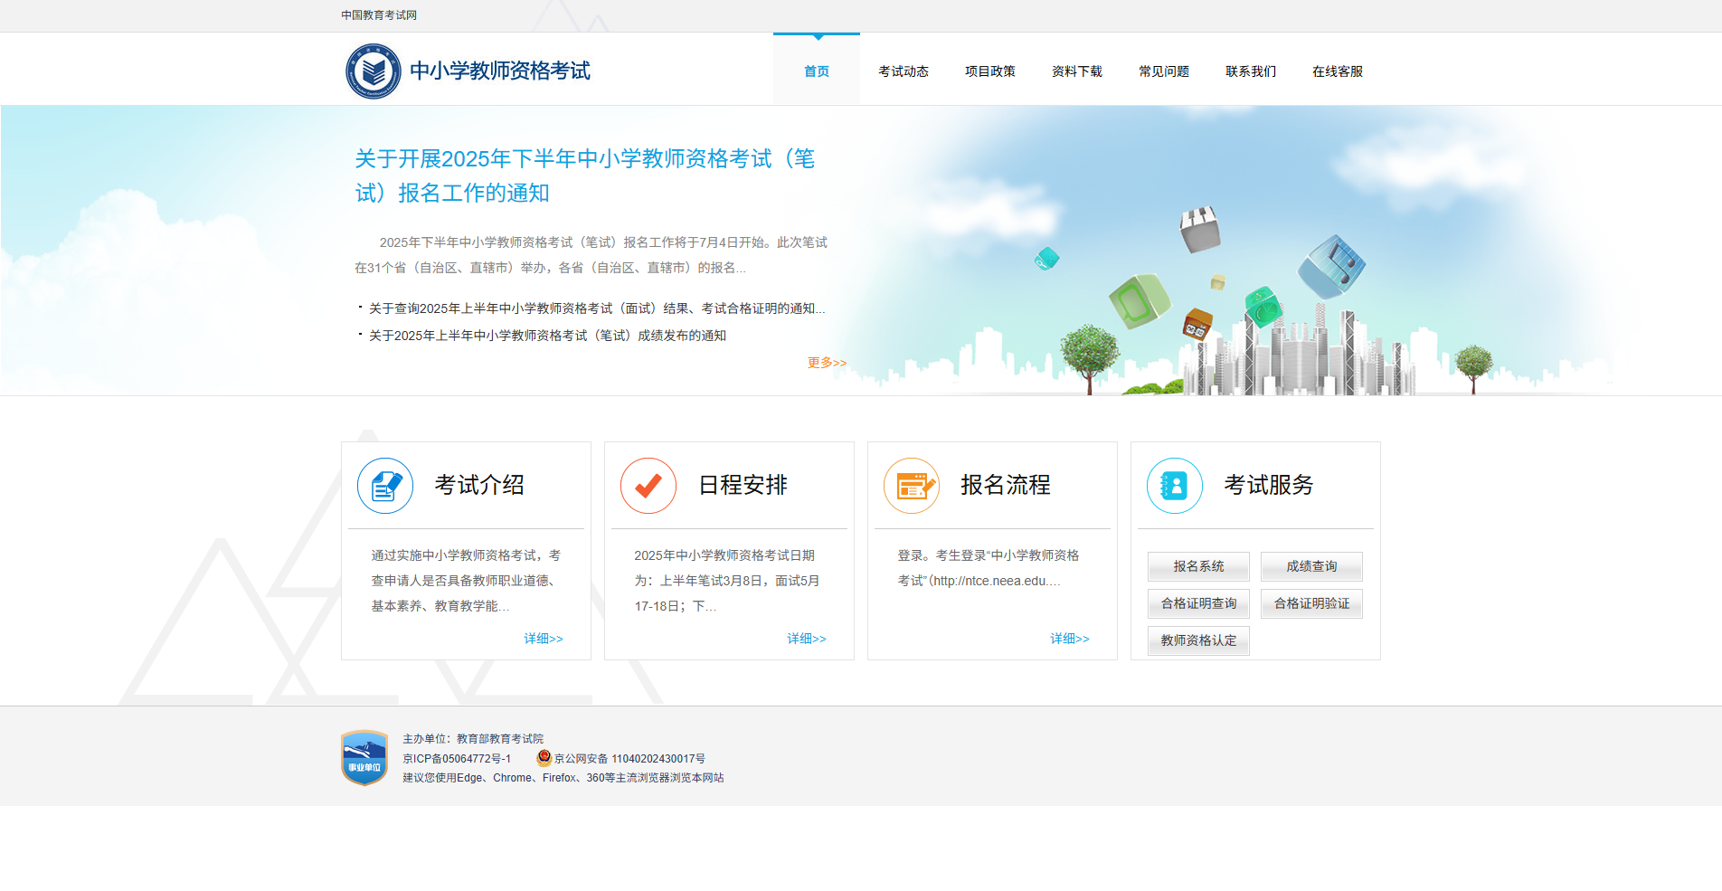1722x891 pixels.
Task: Open 成绩查询 in 考试服务
Action: point(1311,566)
